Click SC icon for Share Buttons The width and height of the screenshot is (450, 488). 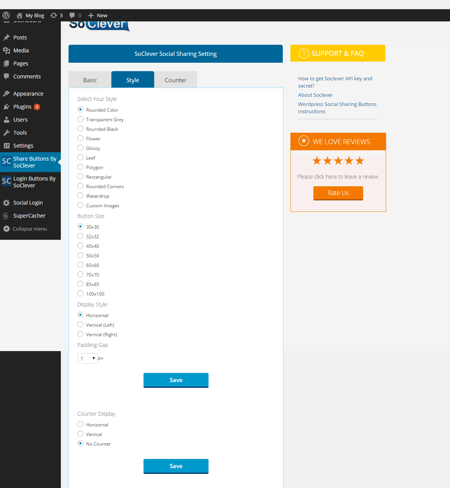(x=7, y=161)
